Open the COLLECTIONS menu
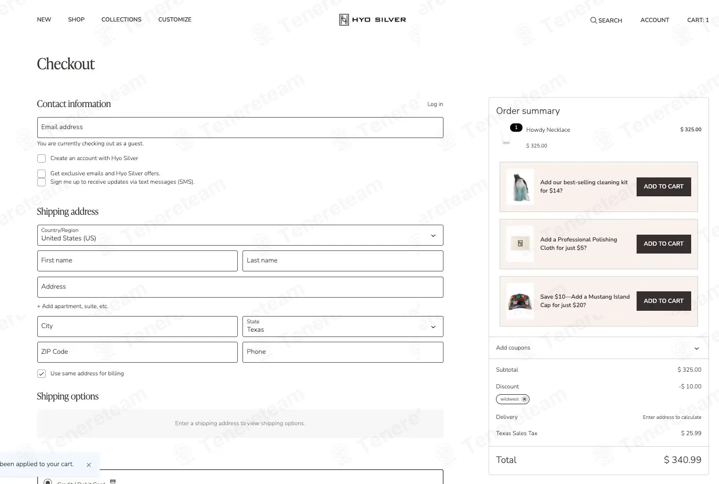 point(121,19)
